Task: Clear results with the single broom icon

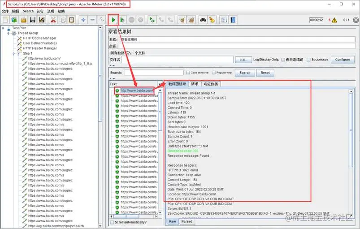Action: point(182,20)
